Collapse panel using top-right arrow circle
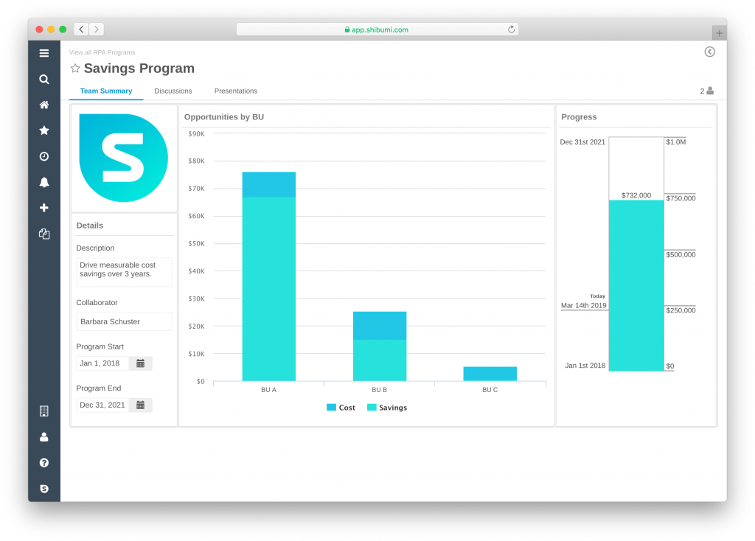Viewport: 755px width, 541px height. pos(709,52)
